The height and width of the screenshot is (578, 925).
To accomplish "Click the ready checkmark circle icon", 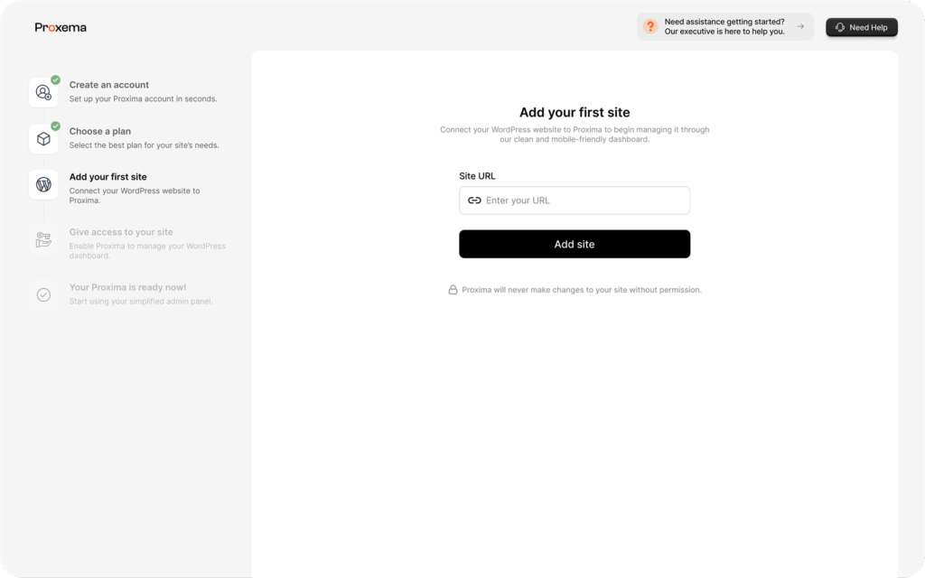I will click(43, 295).
